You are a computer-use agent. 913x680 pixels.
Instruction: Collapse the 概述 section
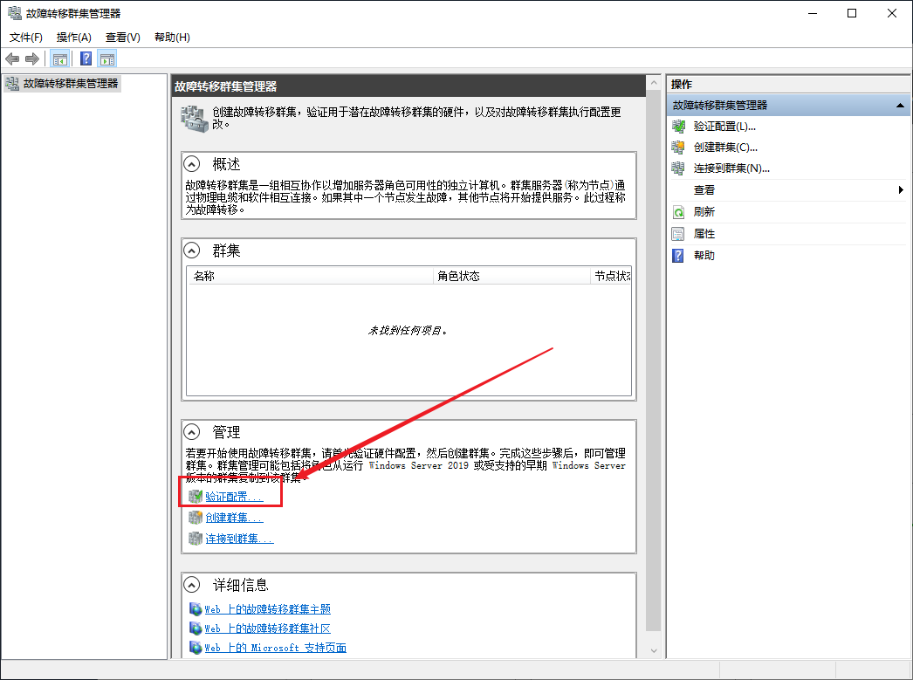pos(191,164)
